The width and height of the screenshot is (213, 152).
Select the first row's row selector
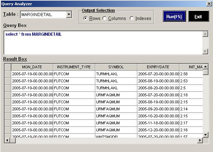pos(7,74)
